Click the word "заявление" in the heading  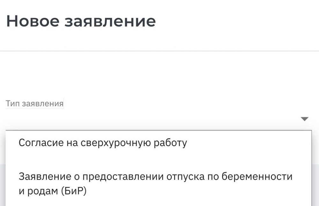pyautogui.click(x=110, y=21)
